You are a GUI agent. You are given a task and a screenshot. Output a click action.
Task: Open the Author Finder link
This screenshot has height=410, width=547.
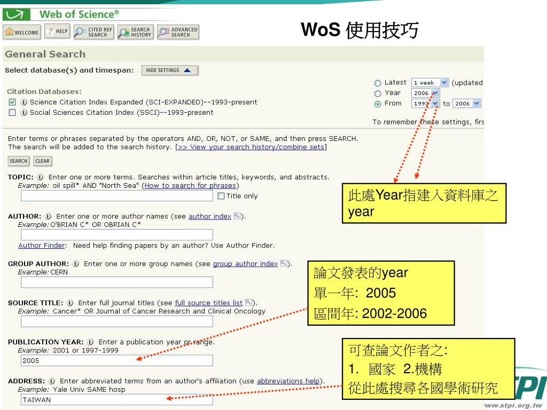[42, 246]
